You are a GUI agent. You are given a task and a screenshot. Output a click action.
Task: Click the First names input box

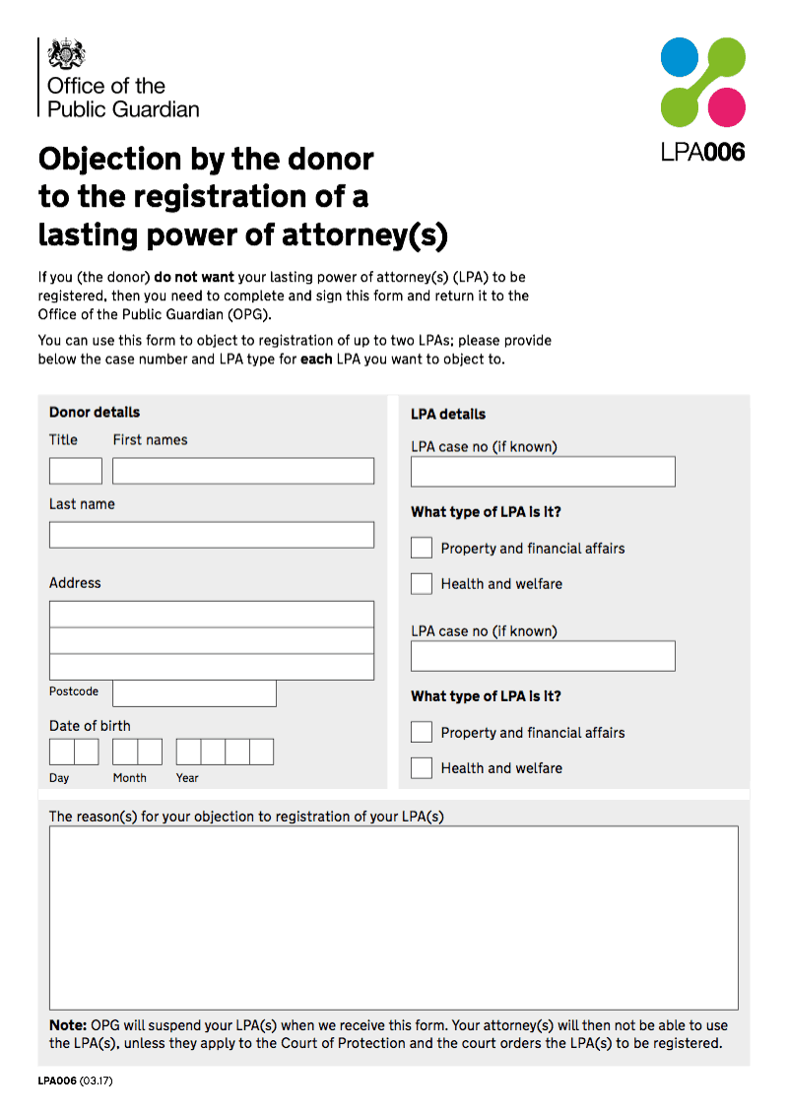tap(242, 470)
